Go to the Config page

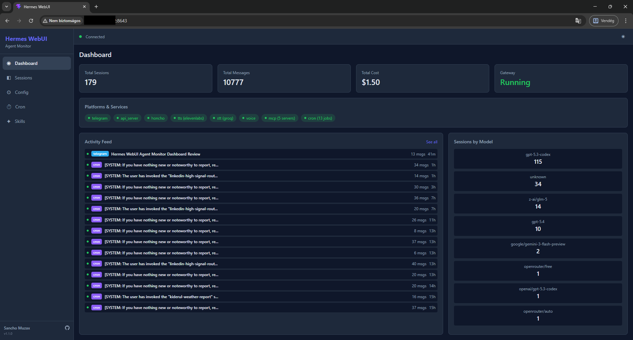click(x=37, y=92)
